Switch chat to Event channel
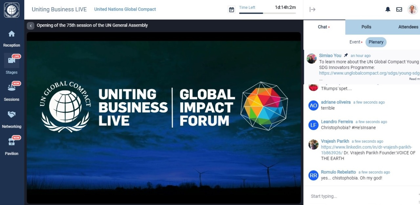The height and width of the screenshot is (205, 420). (355, 42)
